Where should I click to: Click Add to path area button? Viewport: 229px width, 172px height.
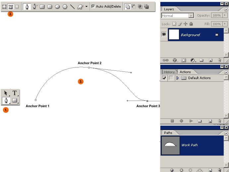click(x=128, y=7)
